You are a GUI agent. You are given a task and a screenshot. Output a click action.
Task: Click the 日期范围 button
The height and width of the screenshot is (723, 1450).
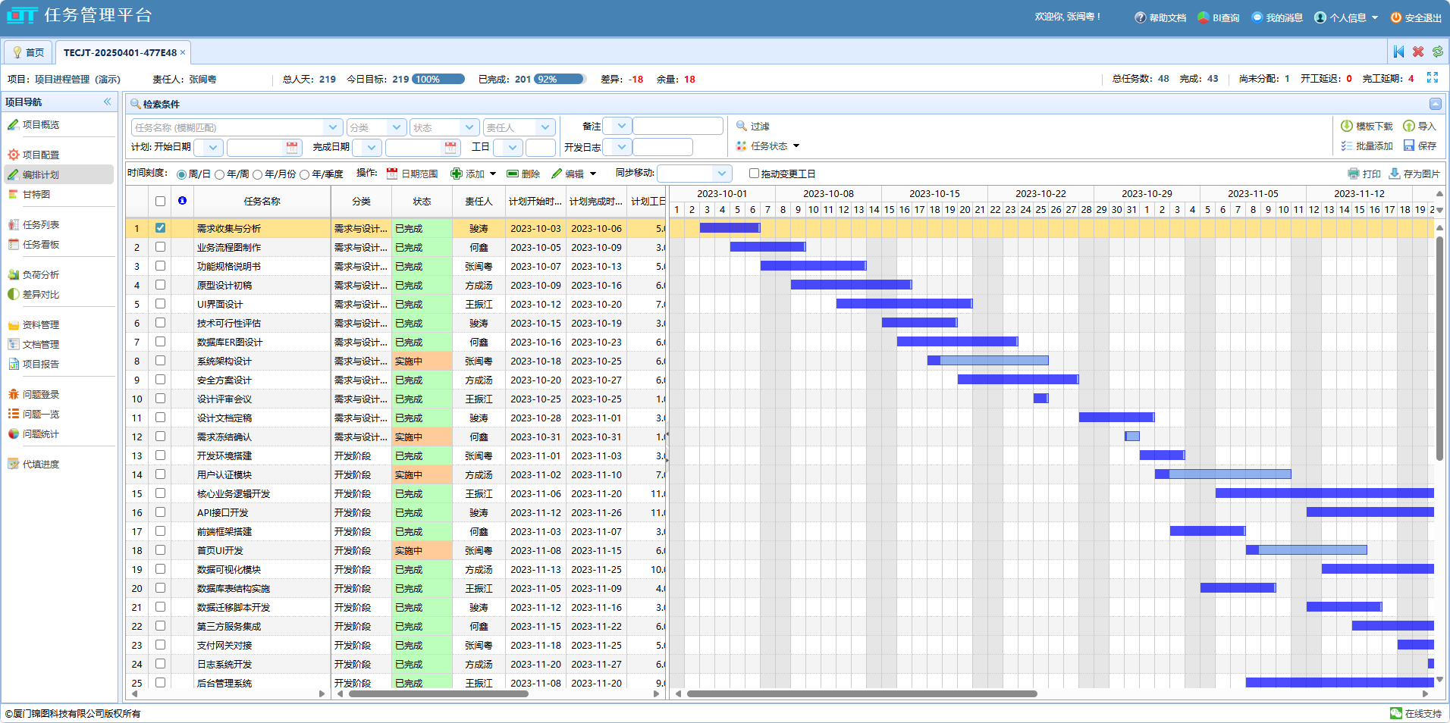click(412, 174)
